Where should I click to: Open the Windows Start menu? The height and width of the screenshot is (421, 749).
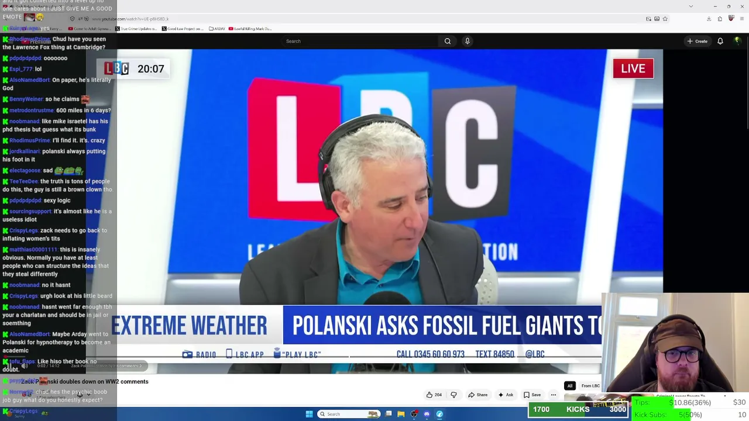tap(309, 414)
